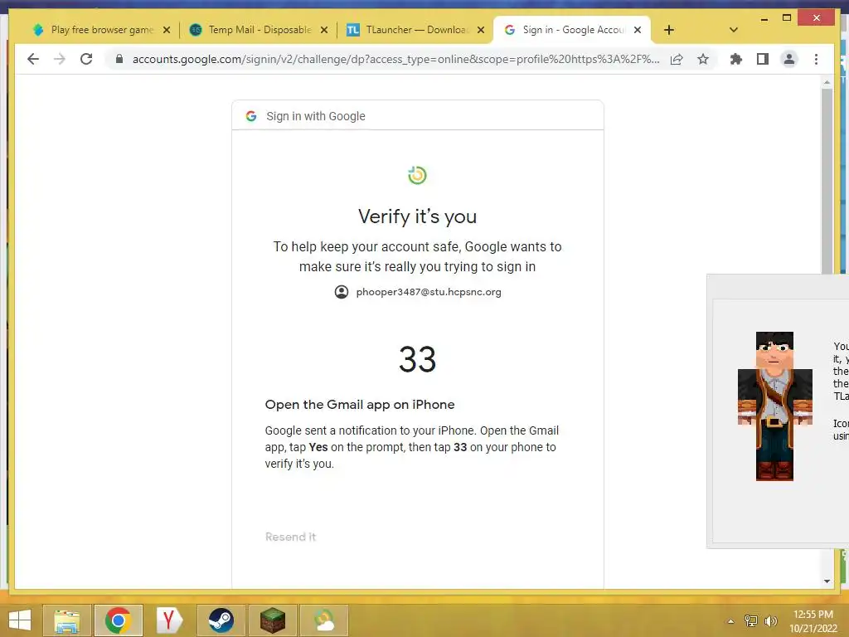View site info via the padlock icon

pyautogui.click(x=119, y=59)
